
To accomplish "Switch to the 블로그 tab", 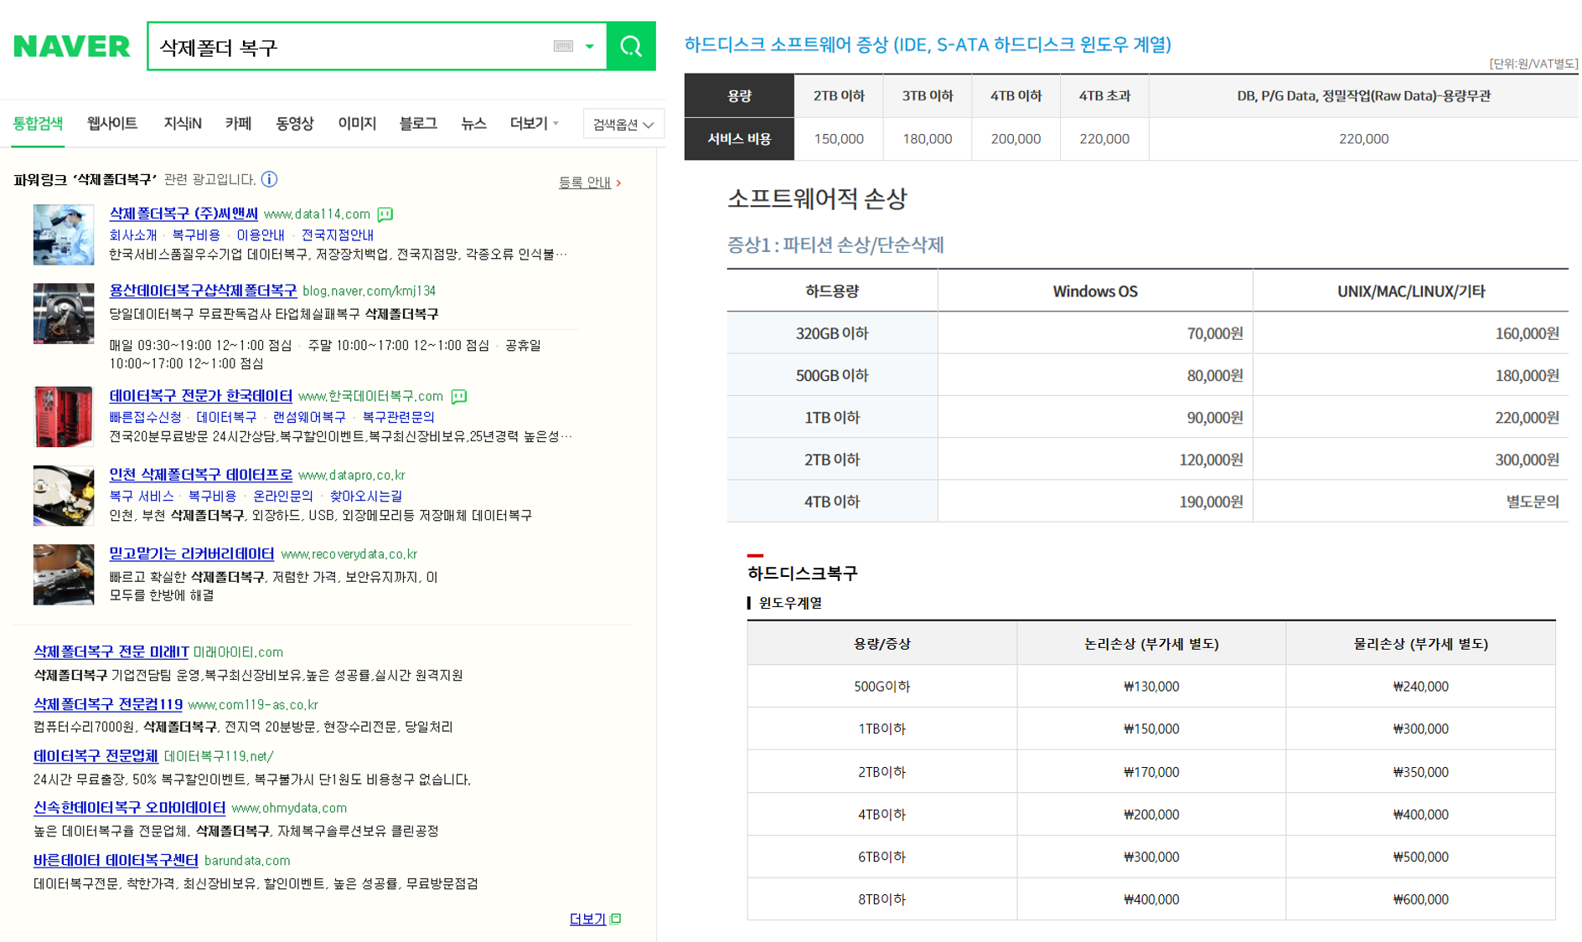I will [417, 124].
